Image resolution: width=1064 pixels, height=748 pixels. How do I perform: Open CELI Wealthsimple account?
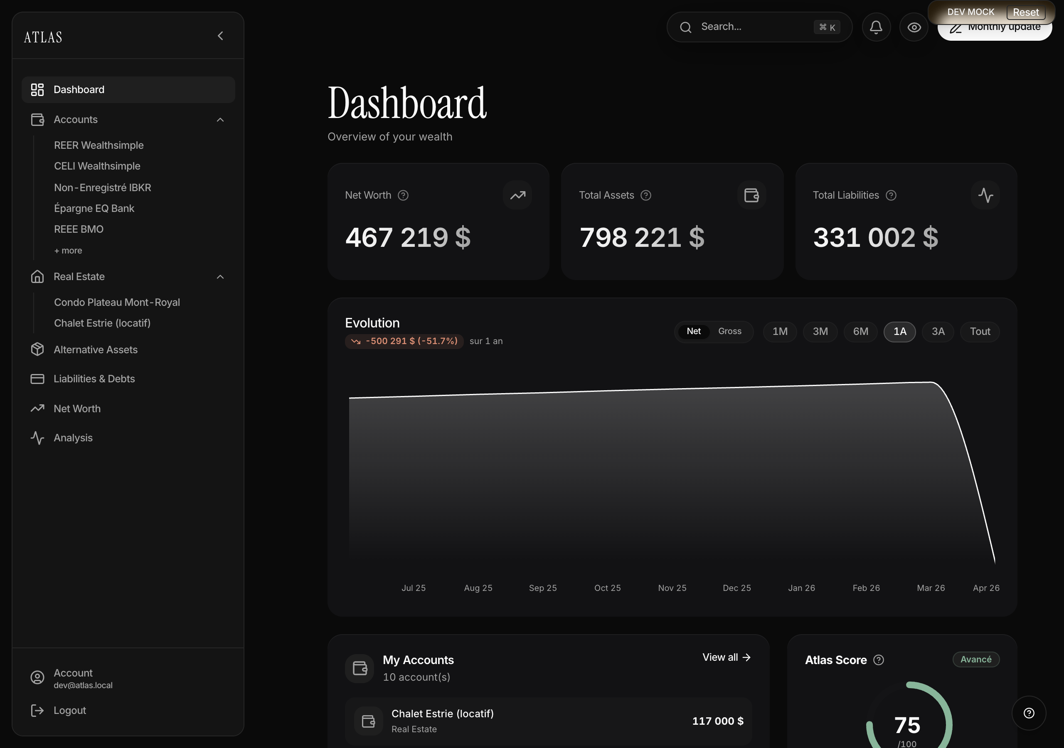(97, 166)
